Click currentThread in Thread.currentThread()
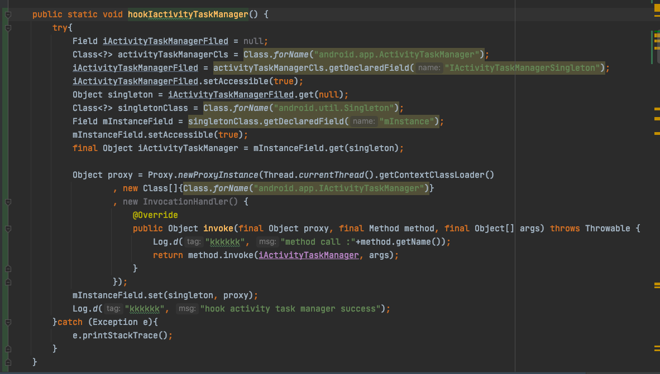The image size is (660, 374). tap(331, 175)
